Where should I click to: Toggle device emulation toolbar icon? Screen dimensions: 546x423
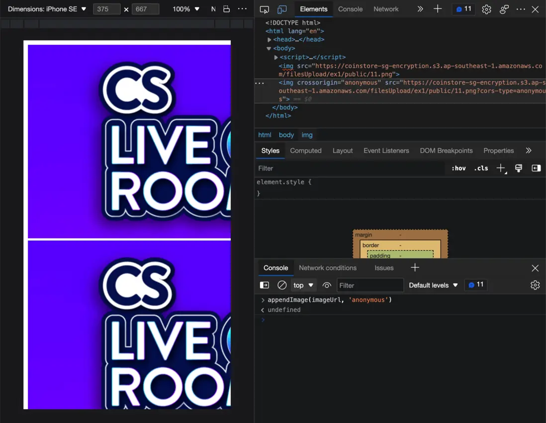click(282, 9)
